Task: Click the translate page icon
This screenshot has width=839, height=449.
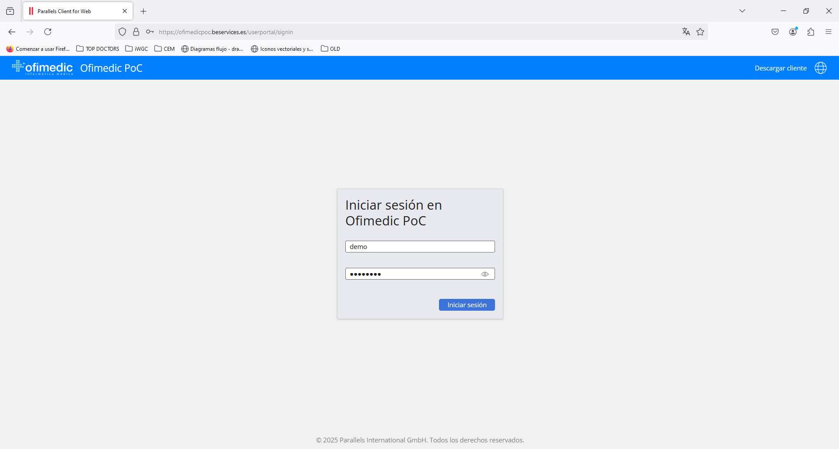Action: pos(686,32)
